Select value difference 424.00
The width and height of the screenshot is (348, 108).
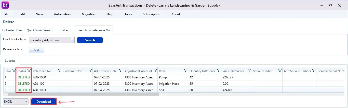pos(237,90)
